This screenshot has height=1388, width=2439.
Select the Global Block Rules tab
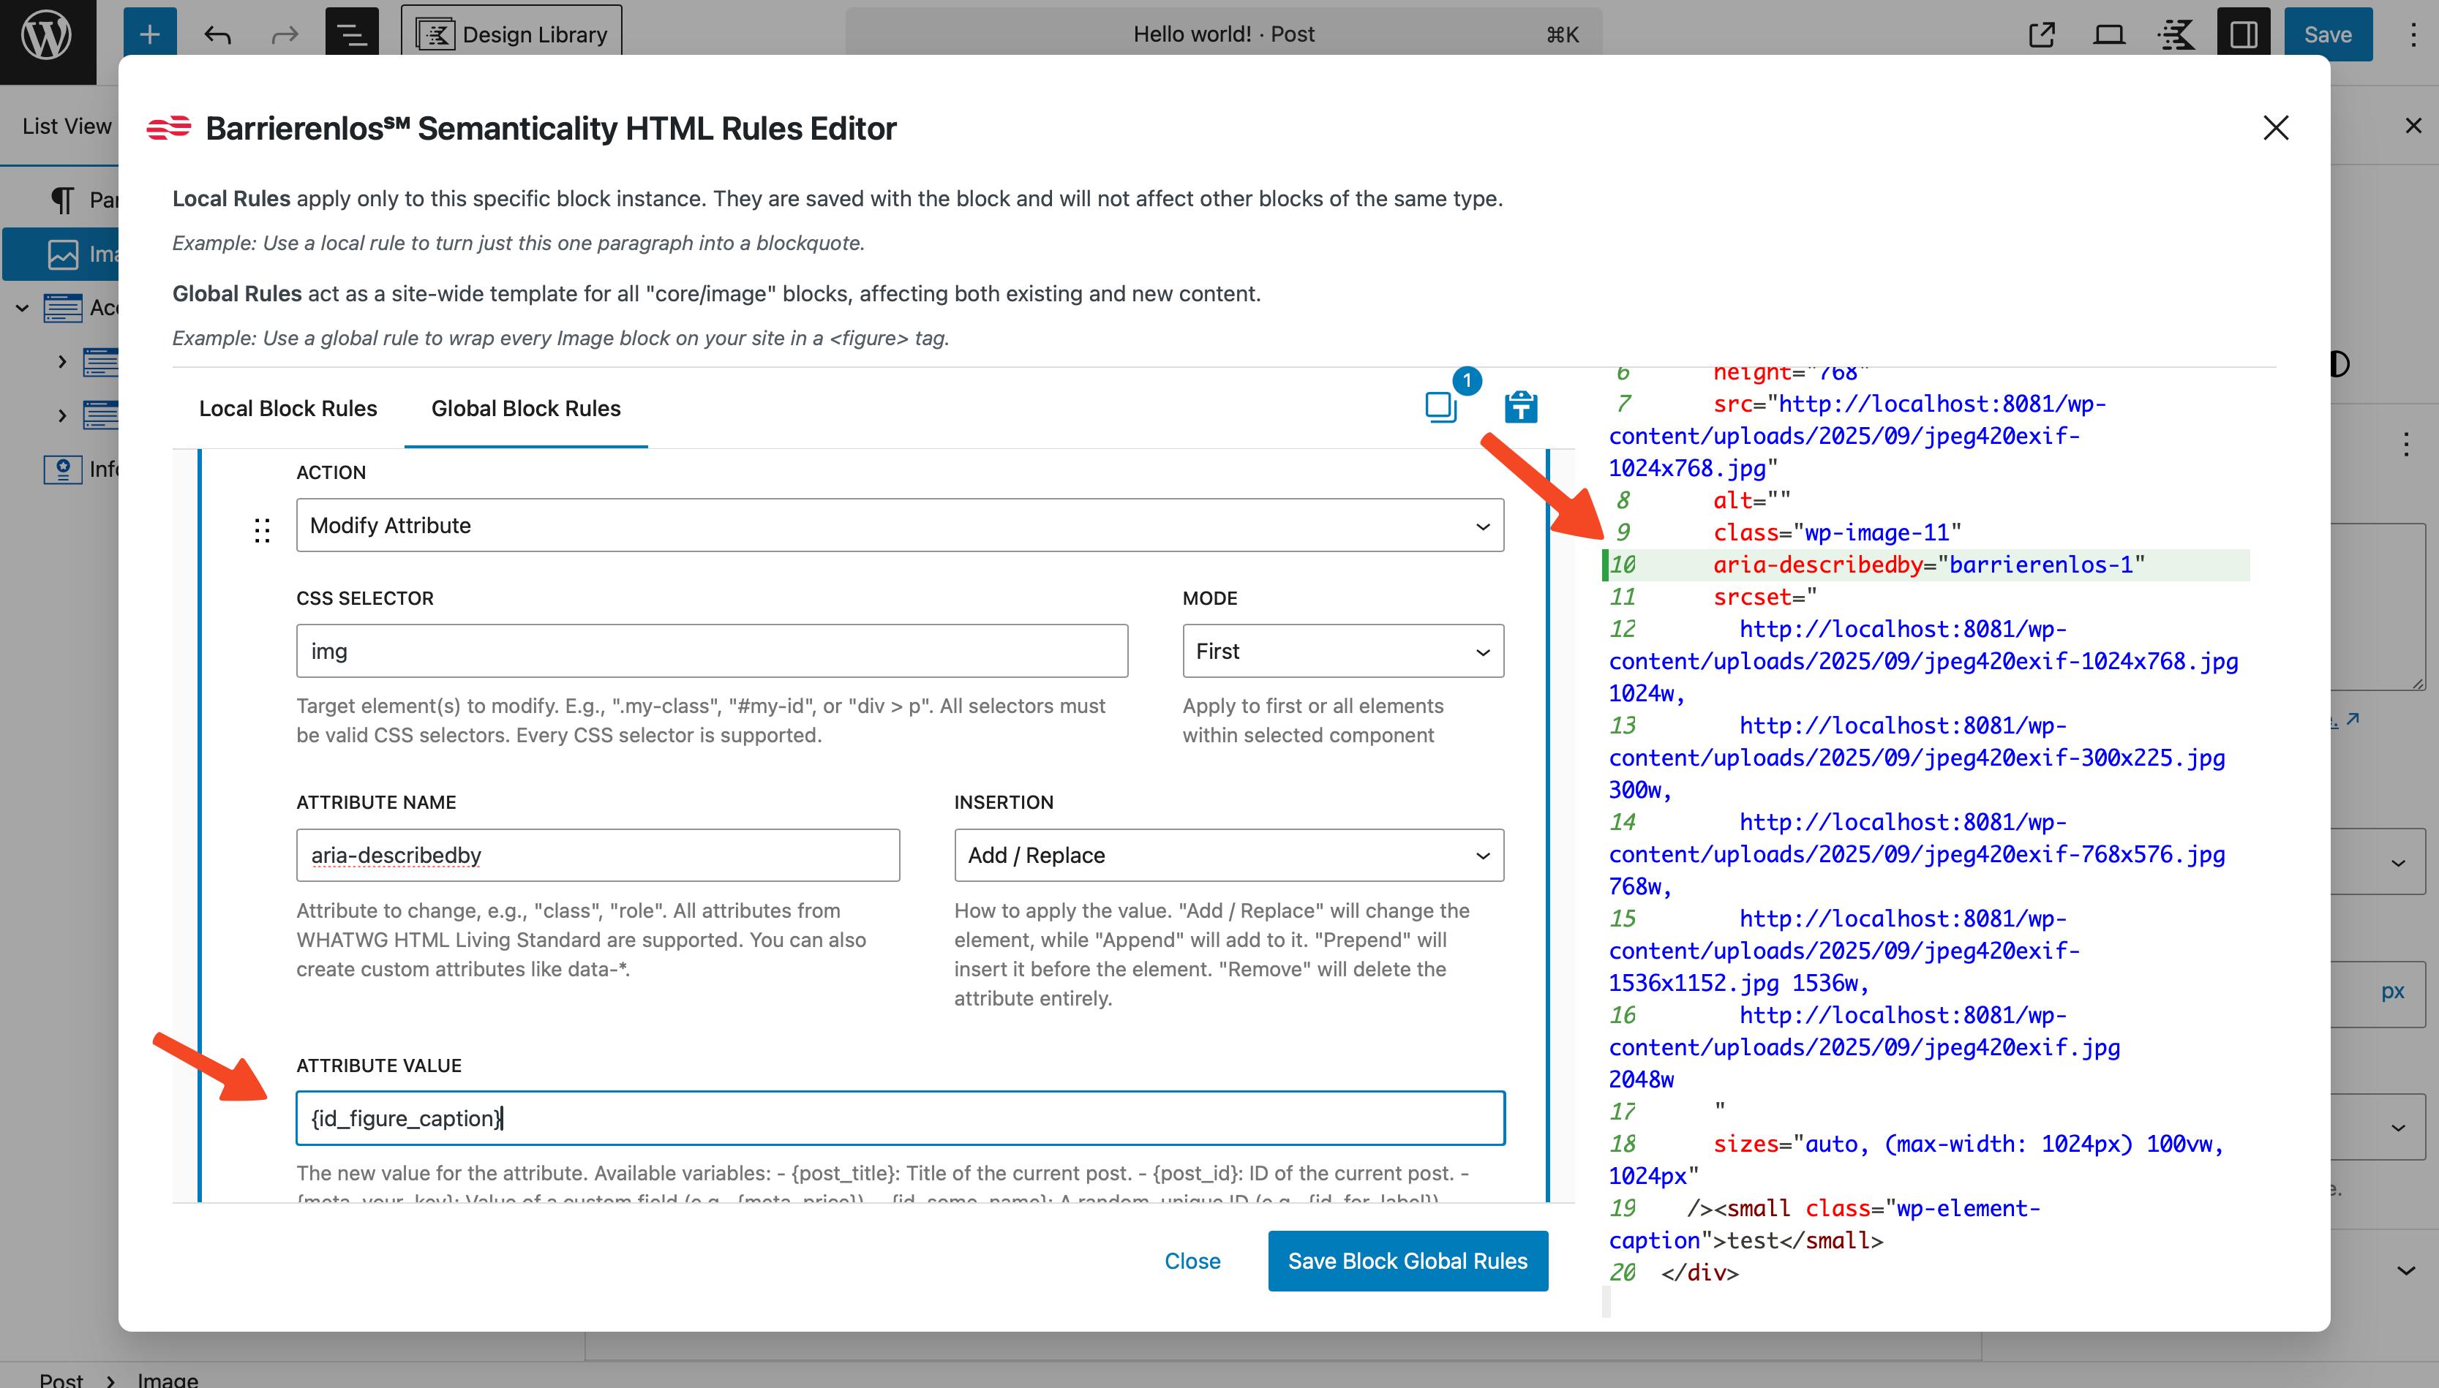click(525, 408)
